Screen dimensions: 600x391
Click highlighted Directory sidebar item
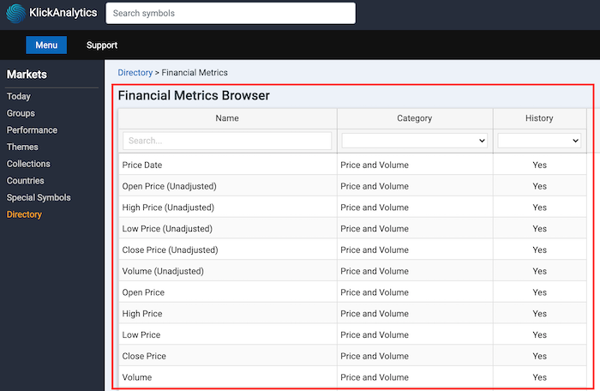pos(24,214)
